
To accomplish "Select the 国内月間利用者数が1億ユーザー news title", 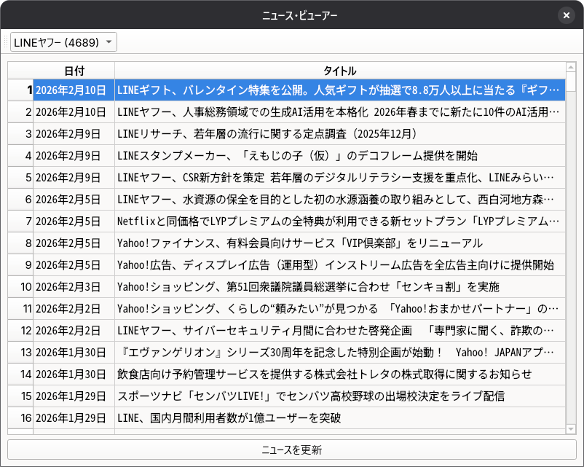I will pos(339,418).
